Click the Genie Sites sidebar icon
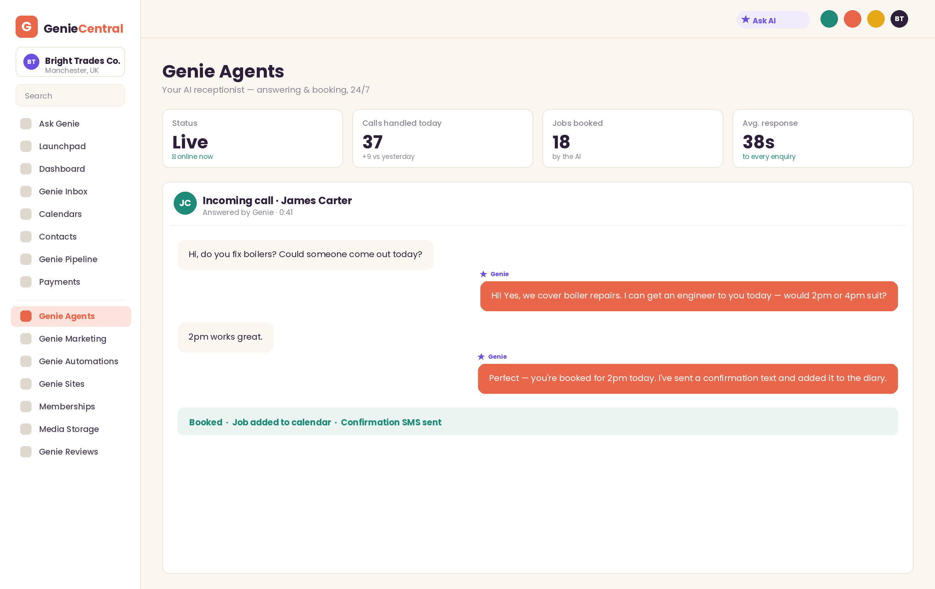935x589 pixels. [x=26, y=384]
